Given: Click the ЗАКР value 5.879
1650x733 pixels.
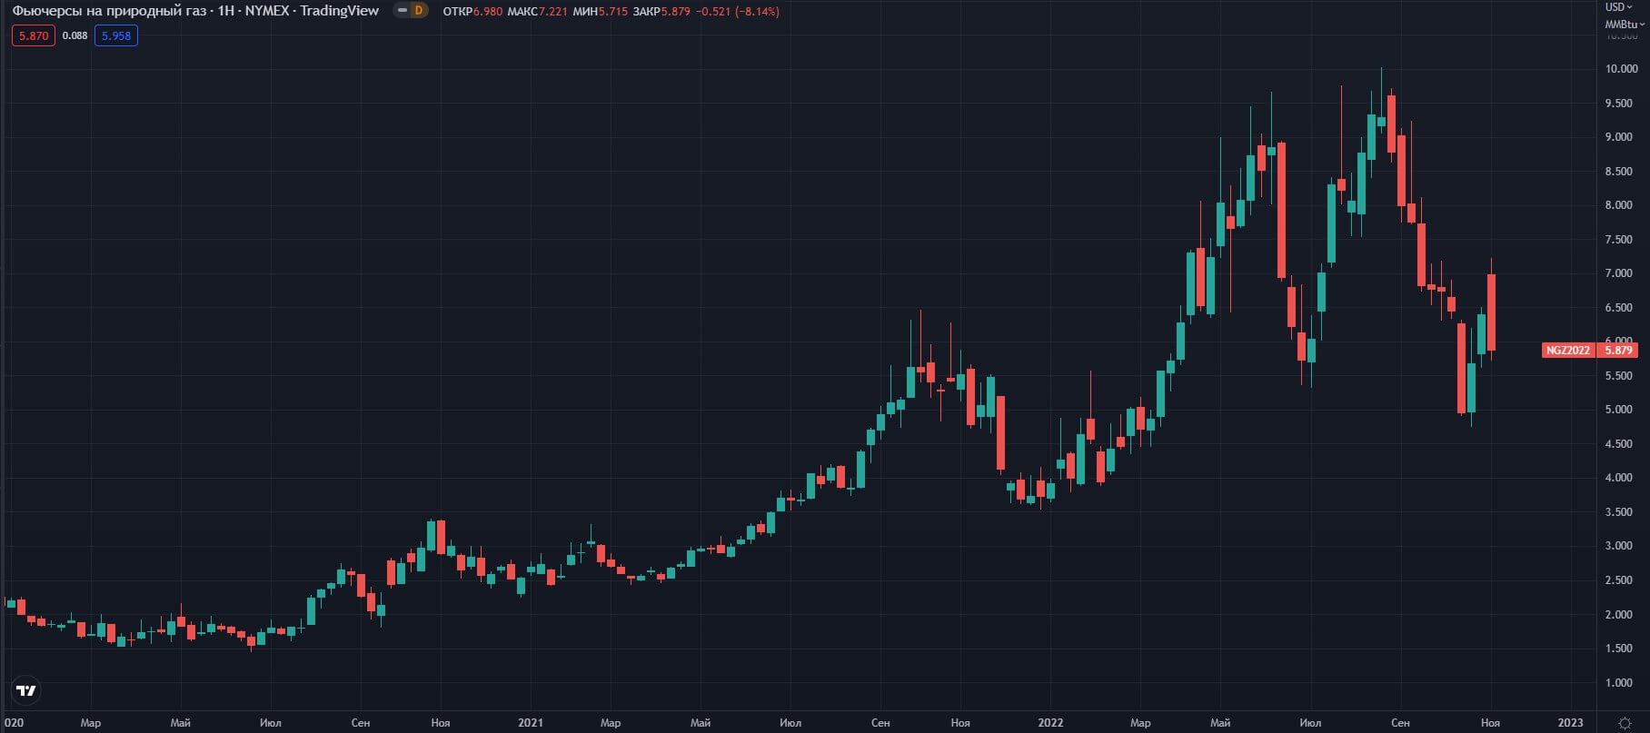Looking at the screenshot, I should tap(676, 12).
